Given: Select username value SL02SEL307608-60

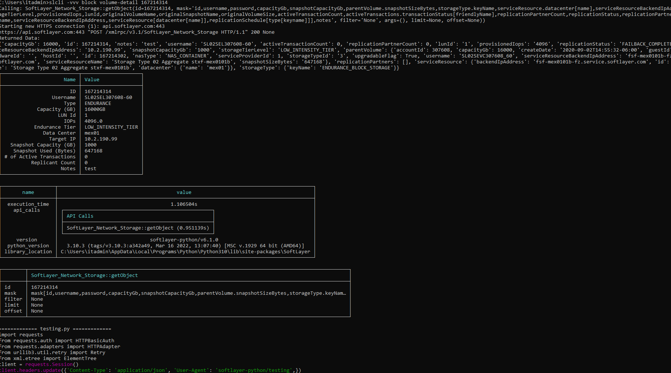Looking at the screenshot, I should coord(108,98).
